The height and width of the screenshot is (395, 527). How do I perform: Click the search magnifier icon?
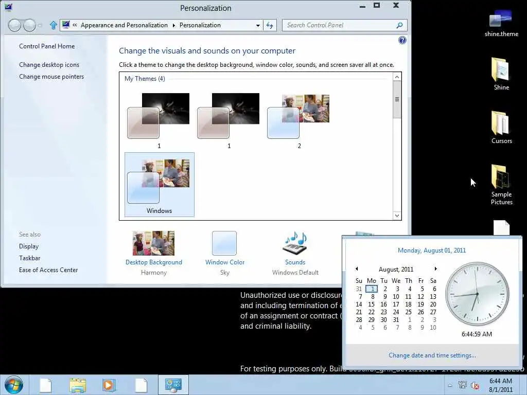coord(399,25)
